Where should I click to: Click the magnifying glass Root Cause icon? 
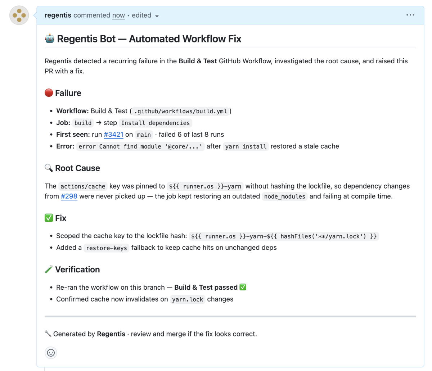49,168
